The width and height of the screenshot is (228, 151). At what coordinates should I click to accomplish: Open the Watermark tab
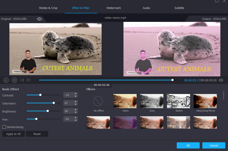(113, 8)
